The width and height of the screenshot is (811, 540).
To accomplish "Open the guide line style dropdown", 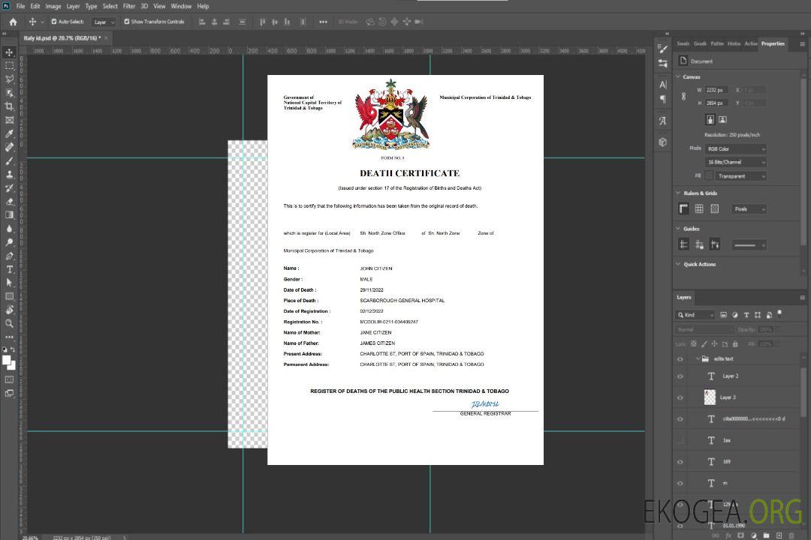I will (x=749, y=245).
